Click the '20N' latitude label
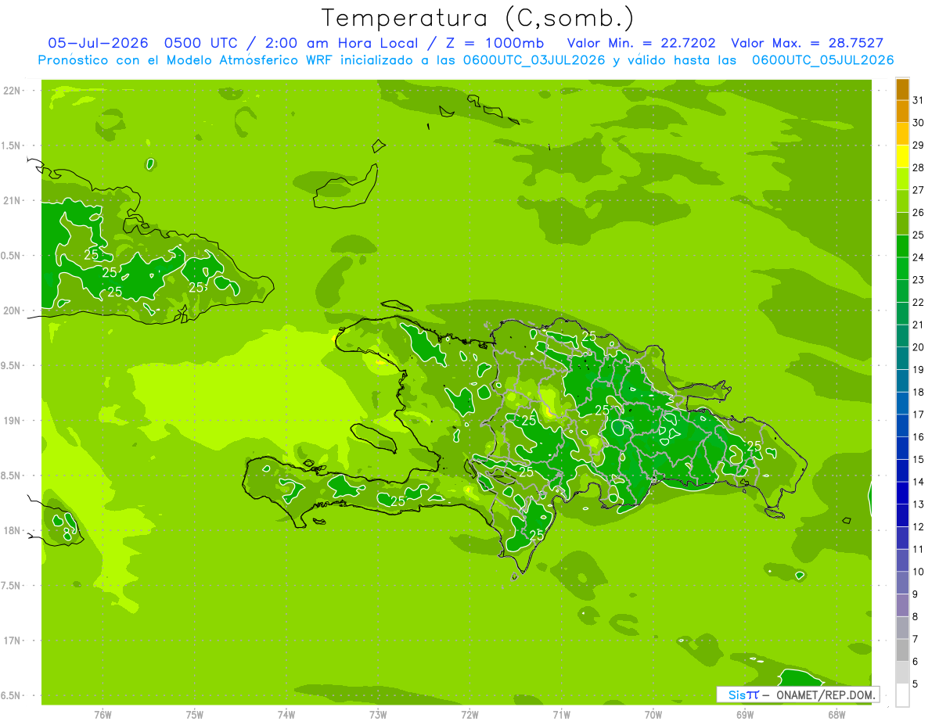The image size is (939, 725). coord(13,310)
